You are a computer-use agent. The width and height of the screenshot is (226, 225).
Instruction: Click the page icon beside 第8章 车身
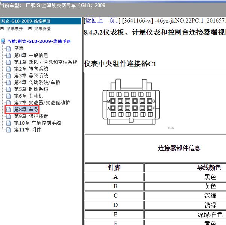pos(9,110)
